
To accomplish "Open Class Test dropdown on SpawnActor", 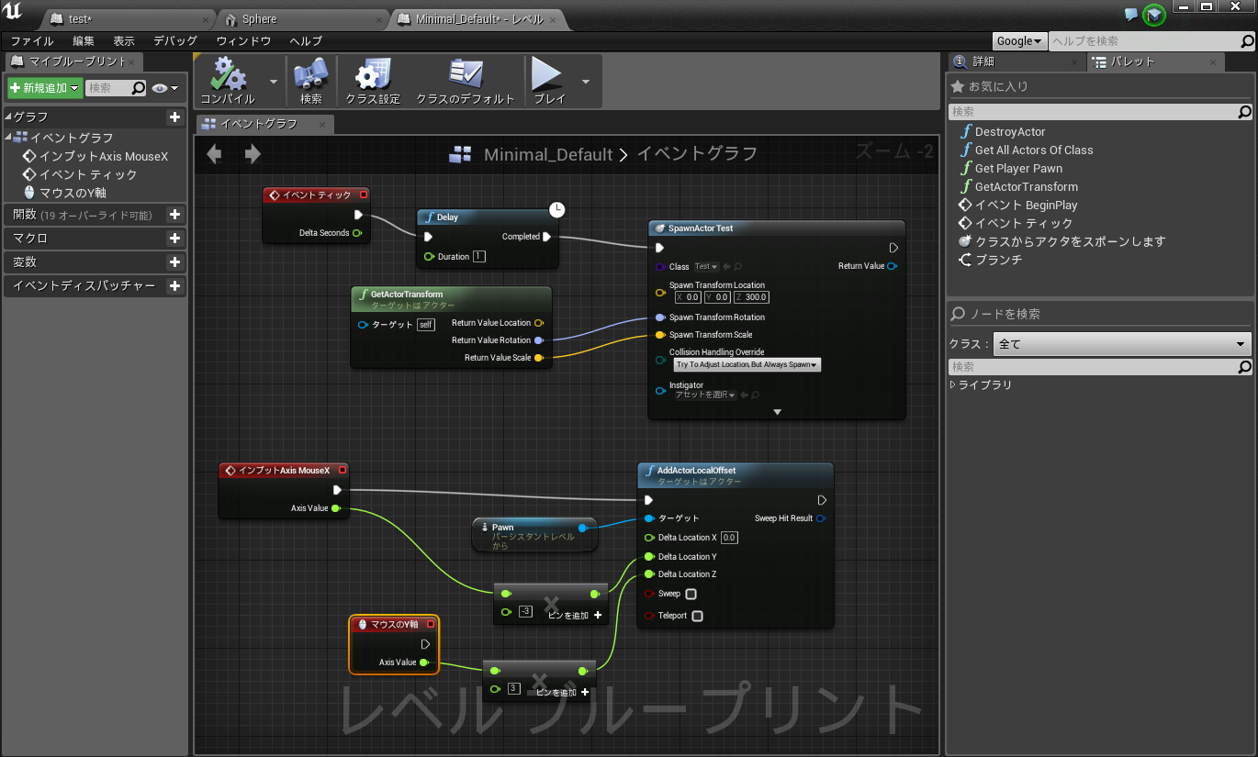I will (x=706, y=267).
